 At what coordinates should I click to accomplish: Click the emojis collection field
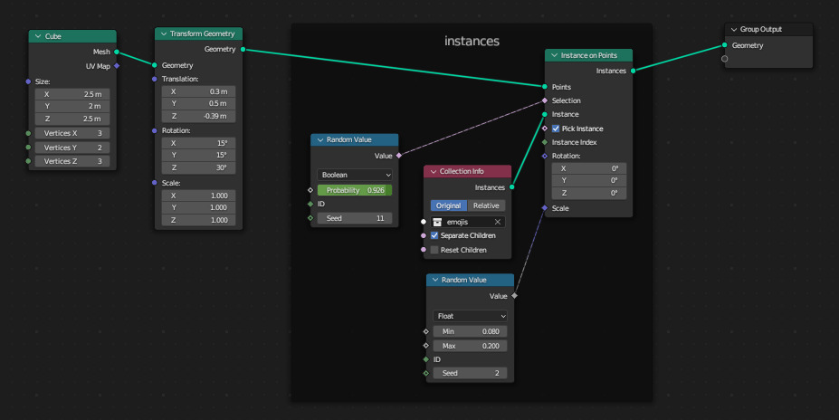pyautogui.click(x=468, y=222)
